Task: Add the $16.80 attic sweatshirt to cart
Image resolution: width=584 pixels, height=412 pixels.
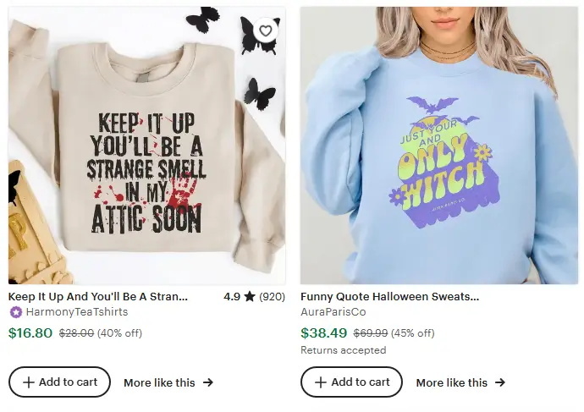Action: pos(59,382)
